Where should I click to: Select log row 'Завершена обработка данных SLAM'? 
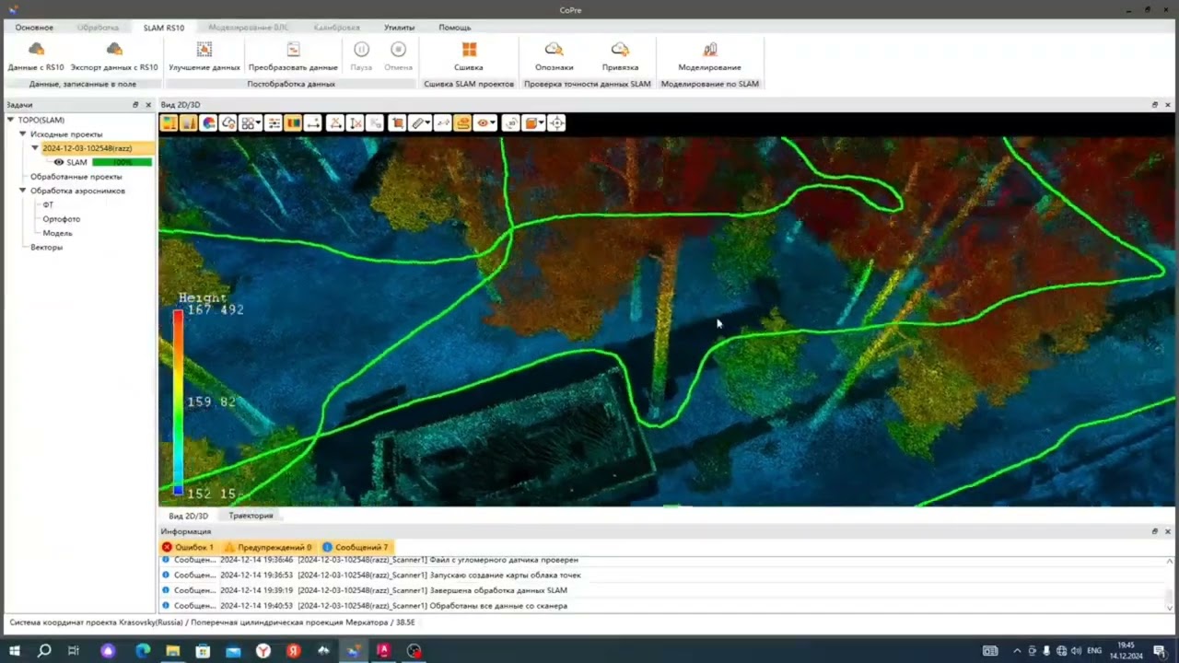pyautogui.click(x=661, y=590)
